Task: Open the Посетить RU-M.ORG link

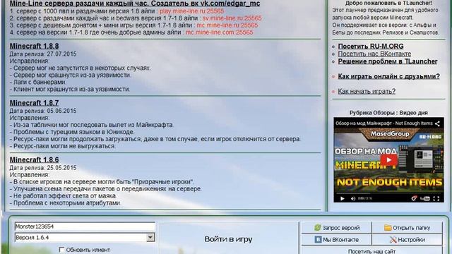Action: coord(371,46)
